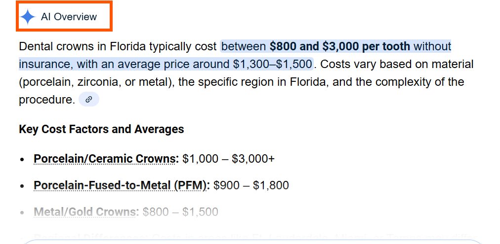The width and height of the screenshot is (500, 244).
Task: Open the Metal/Gold Crowns link
Action: pyautogui.click(x=86, y=212)
